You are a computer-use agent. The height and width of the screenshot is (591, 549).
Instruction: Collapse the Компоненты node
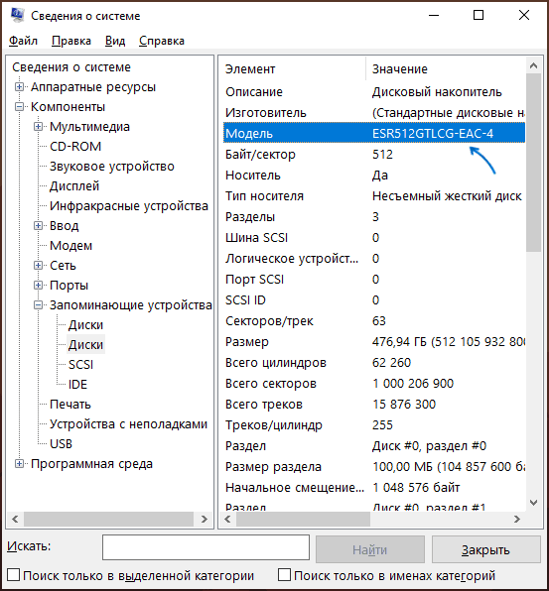pos(19,107)
